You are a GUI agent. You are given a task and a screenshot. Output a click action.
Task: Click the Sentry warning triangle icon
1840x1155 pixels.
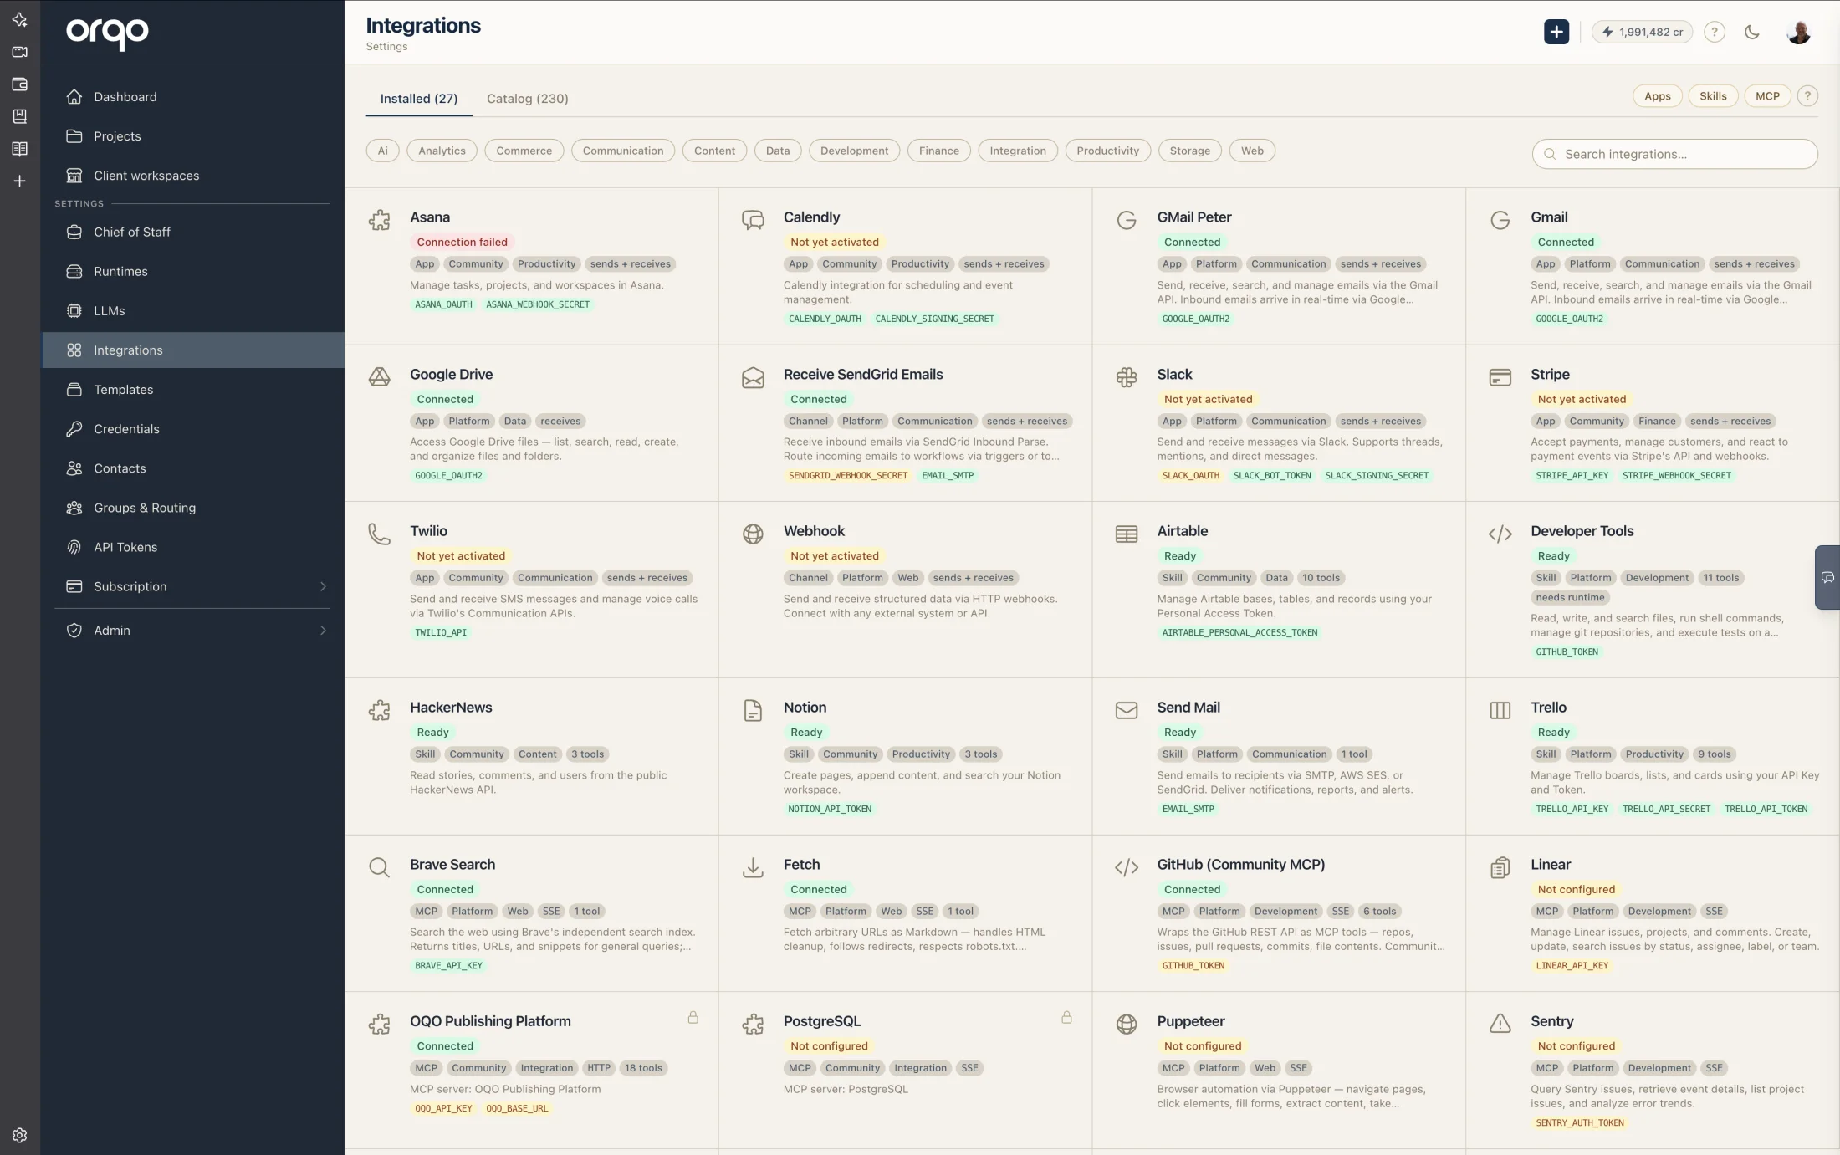[1500, 1024]
